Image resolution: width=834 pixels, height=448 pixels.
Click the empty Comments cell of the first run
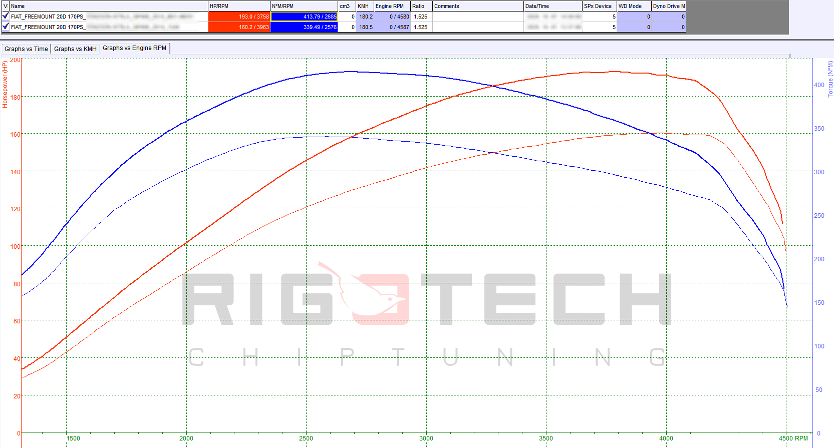click(478, 17)
